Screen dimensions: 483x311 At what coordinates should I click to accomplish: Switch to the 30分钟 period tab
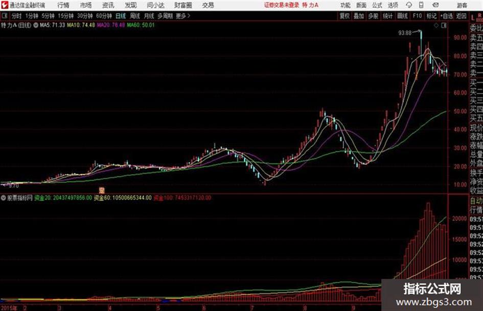point(85,16)
